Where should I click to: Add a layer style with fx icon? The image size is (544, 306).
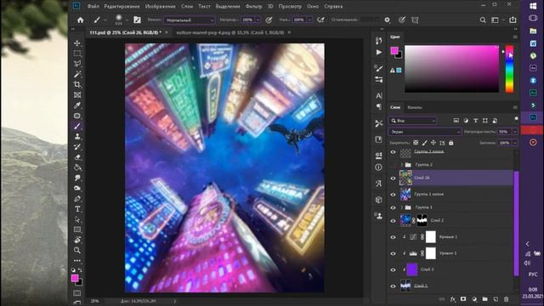pos(453,299)
